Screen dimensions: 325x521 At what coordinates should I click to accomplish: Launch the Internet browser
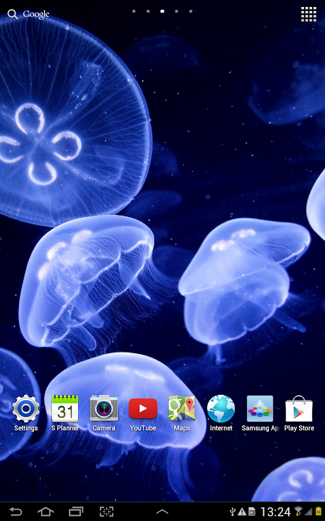click(x=221, y=413)
